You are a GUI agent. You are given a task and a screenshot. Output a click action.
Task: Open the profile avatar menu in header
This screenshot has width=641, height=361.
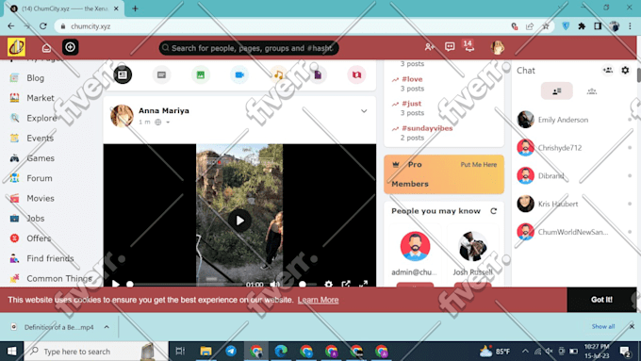497,47
